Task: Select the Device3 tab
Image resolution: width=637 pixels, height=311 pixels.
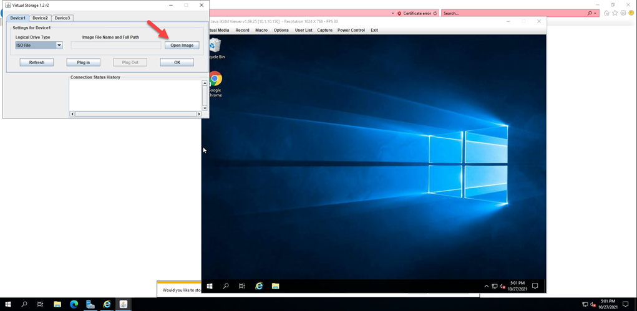Action: [x=62, y=18]
